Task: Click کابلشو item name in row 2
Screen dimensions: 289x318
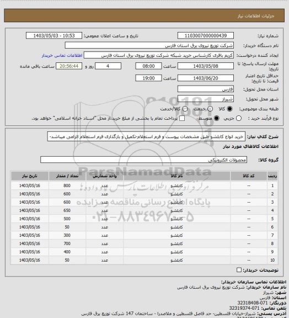Action: coord(176,194)
